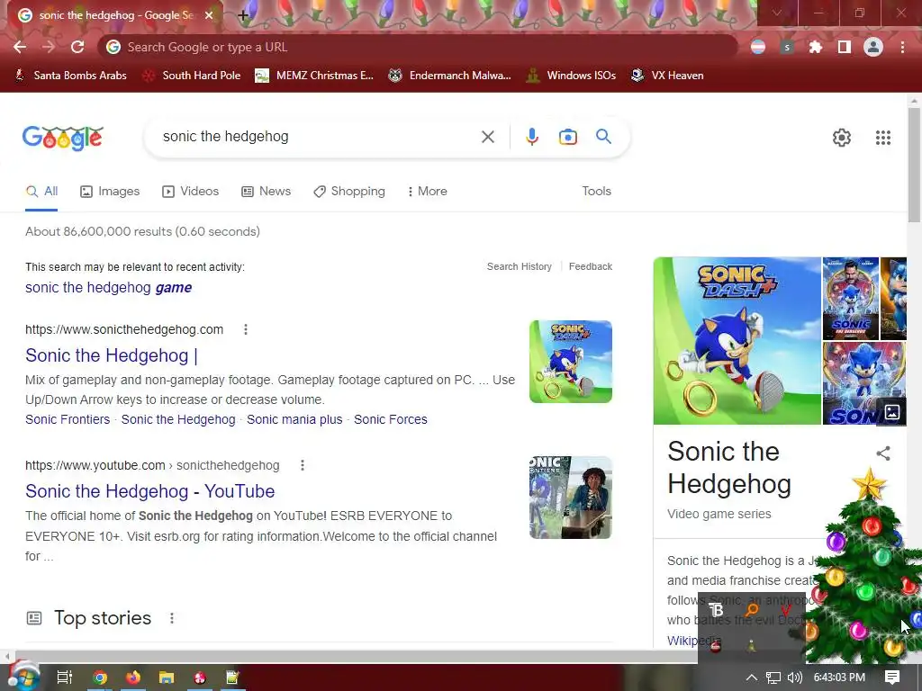Clear the search query with the X
The image size is (922, 691).
click(488, 137)
